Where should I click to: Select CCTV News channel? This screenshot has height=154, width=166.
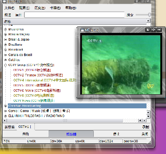click(34, 100)
